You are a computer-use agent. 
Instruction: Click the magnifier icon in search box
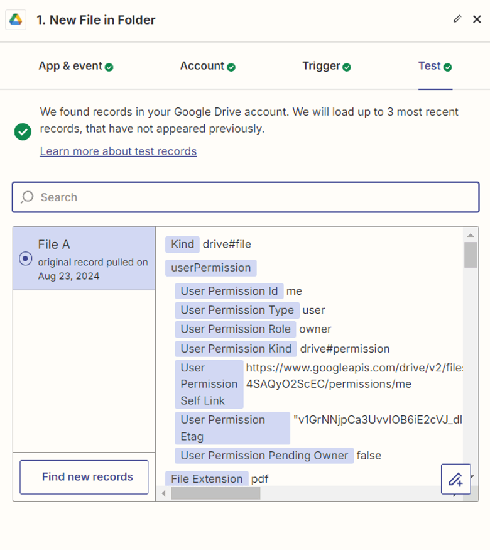[x=27, y=197]
